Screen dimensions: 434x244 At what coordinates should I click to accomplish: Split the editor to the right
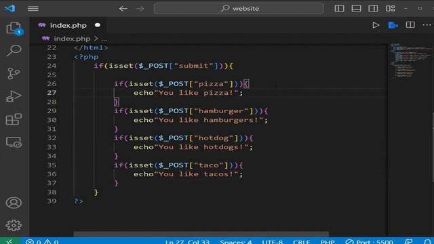(410, 25)
